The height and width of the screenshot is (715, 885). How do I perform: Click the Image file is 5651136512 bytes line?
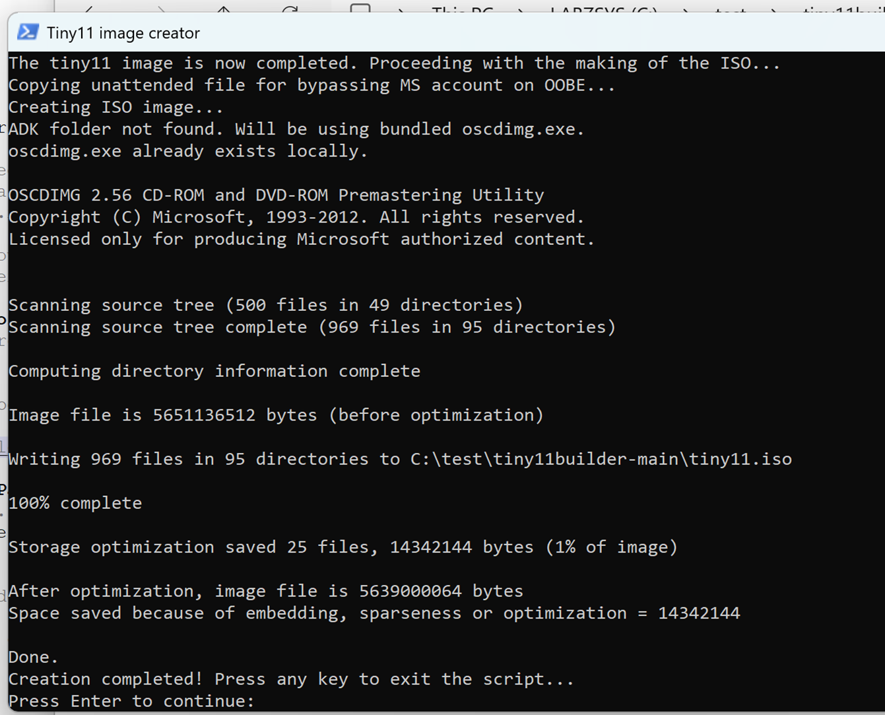(x=276, y=415)
